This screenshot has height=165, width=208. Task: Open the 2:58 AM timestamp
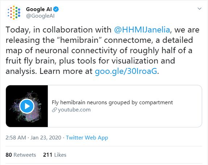16,137
